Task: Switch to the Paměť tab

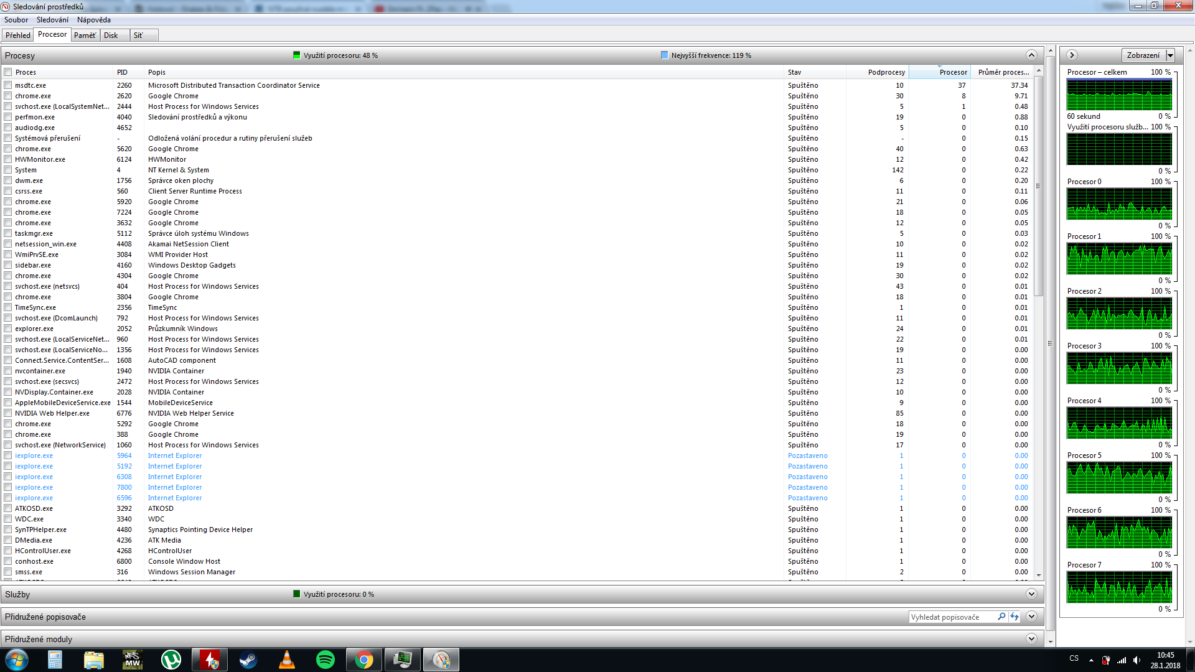Action: tap(85, 35)
